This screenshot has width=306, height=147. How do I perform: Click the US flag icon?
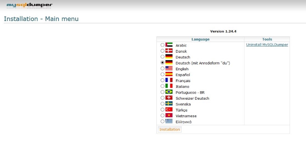click(x=169, y=68)
